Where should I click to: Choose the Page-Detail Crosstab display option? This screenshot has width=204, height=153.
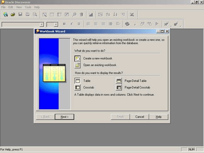pyautogui.click(x=119, y=87)
